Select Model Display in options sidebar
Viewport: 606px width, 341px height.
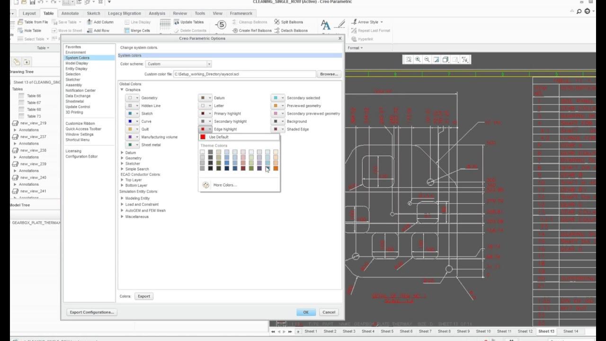point(77,63)
